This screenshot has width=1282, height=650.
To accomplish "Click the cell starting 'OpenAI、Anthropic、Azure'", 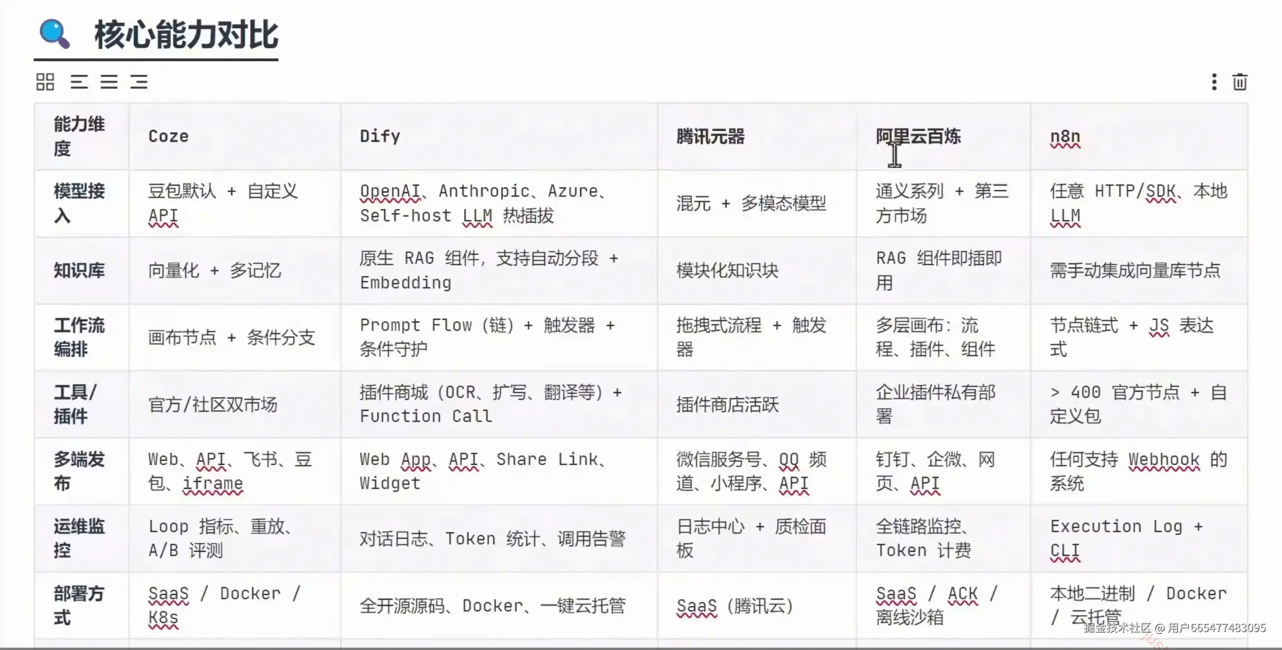I will [499, 203].
